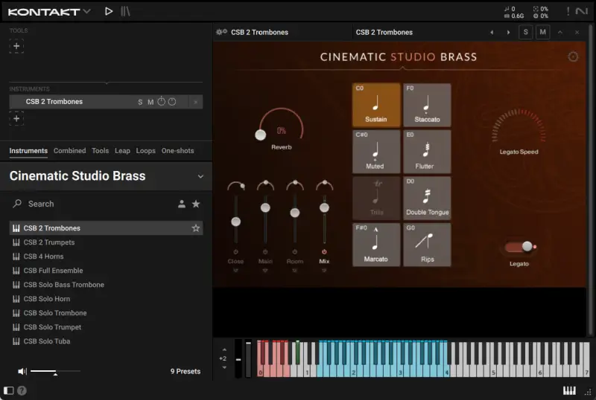Toggle preview speaker icon
The width and height of the screenshot is (596, 400).
[22, 371]
